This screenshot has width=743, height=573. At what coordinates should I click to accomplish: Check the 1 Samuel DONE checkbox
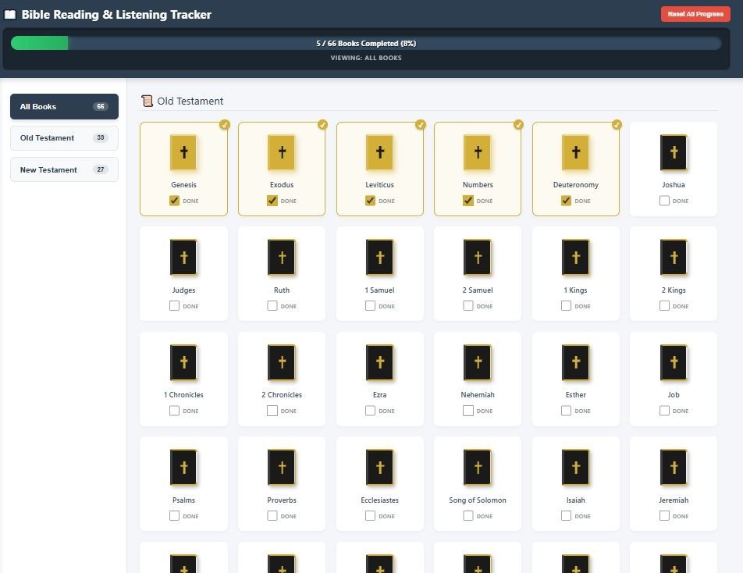click(x=370, y=306)
